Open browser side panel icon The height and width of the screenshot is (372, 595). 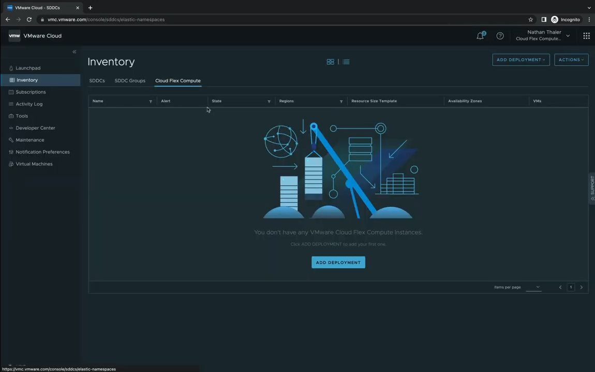[x=544, y=19]
